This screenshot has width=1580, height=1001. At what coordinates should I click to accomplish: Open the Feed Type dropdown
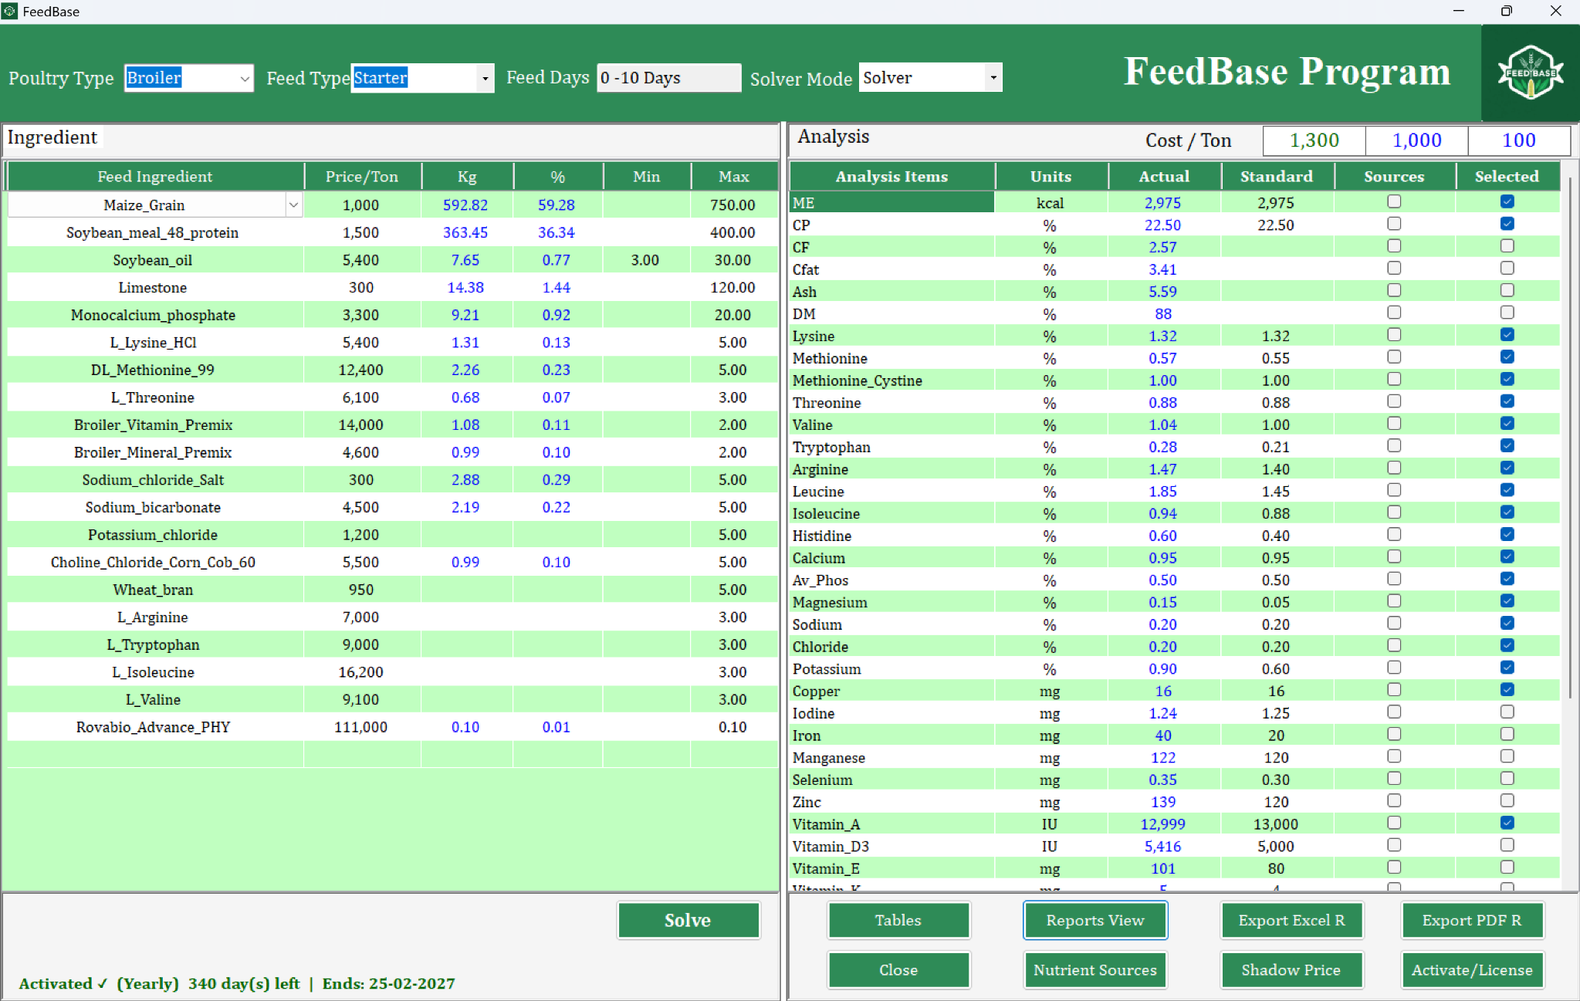[x=485, y=77]
